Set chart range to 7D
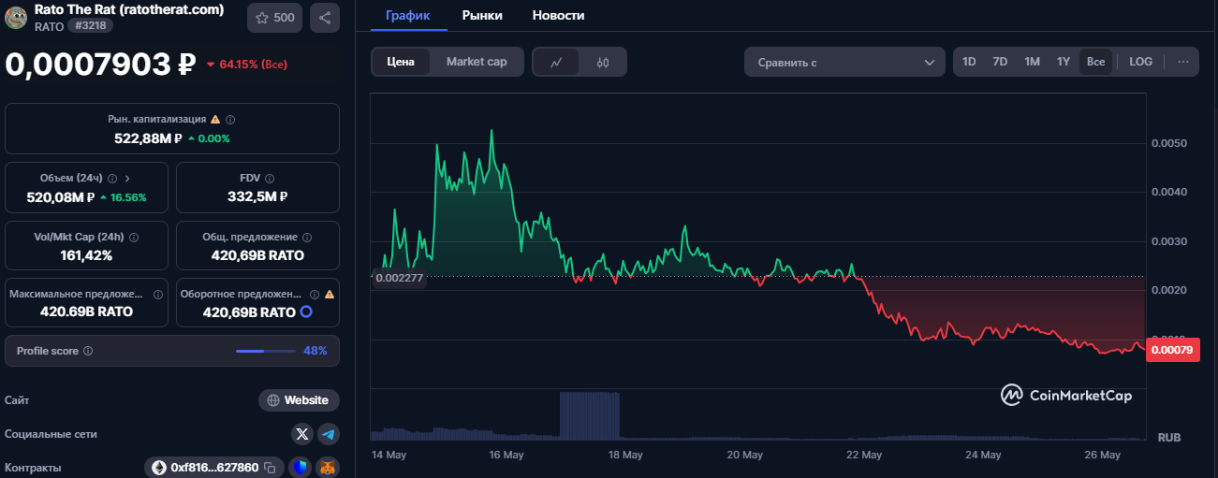This screenshot has width=1218, height=478. click(1000, 62)
